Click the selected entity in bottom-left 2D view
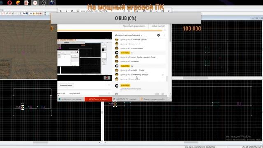The height and width of the screenshot is (148, 263). click(x=22, y=107)
